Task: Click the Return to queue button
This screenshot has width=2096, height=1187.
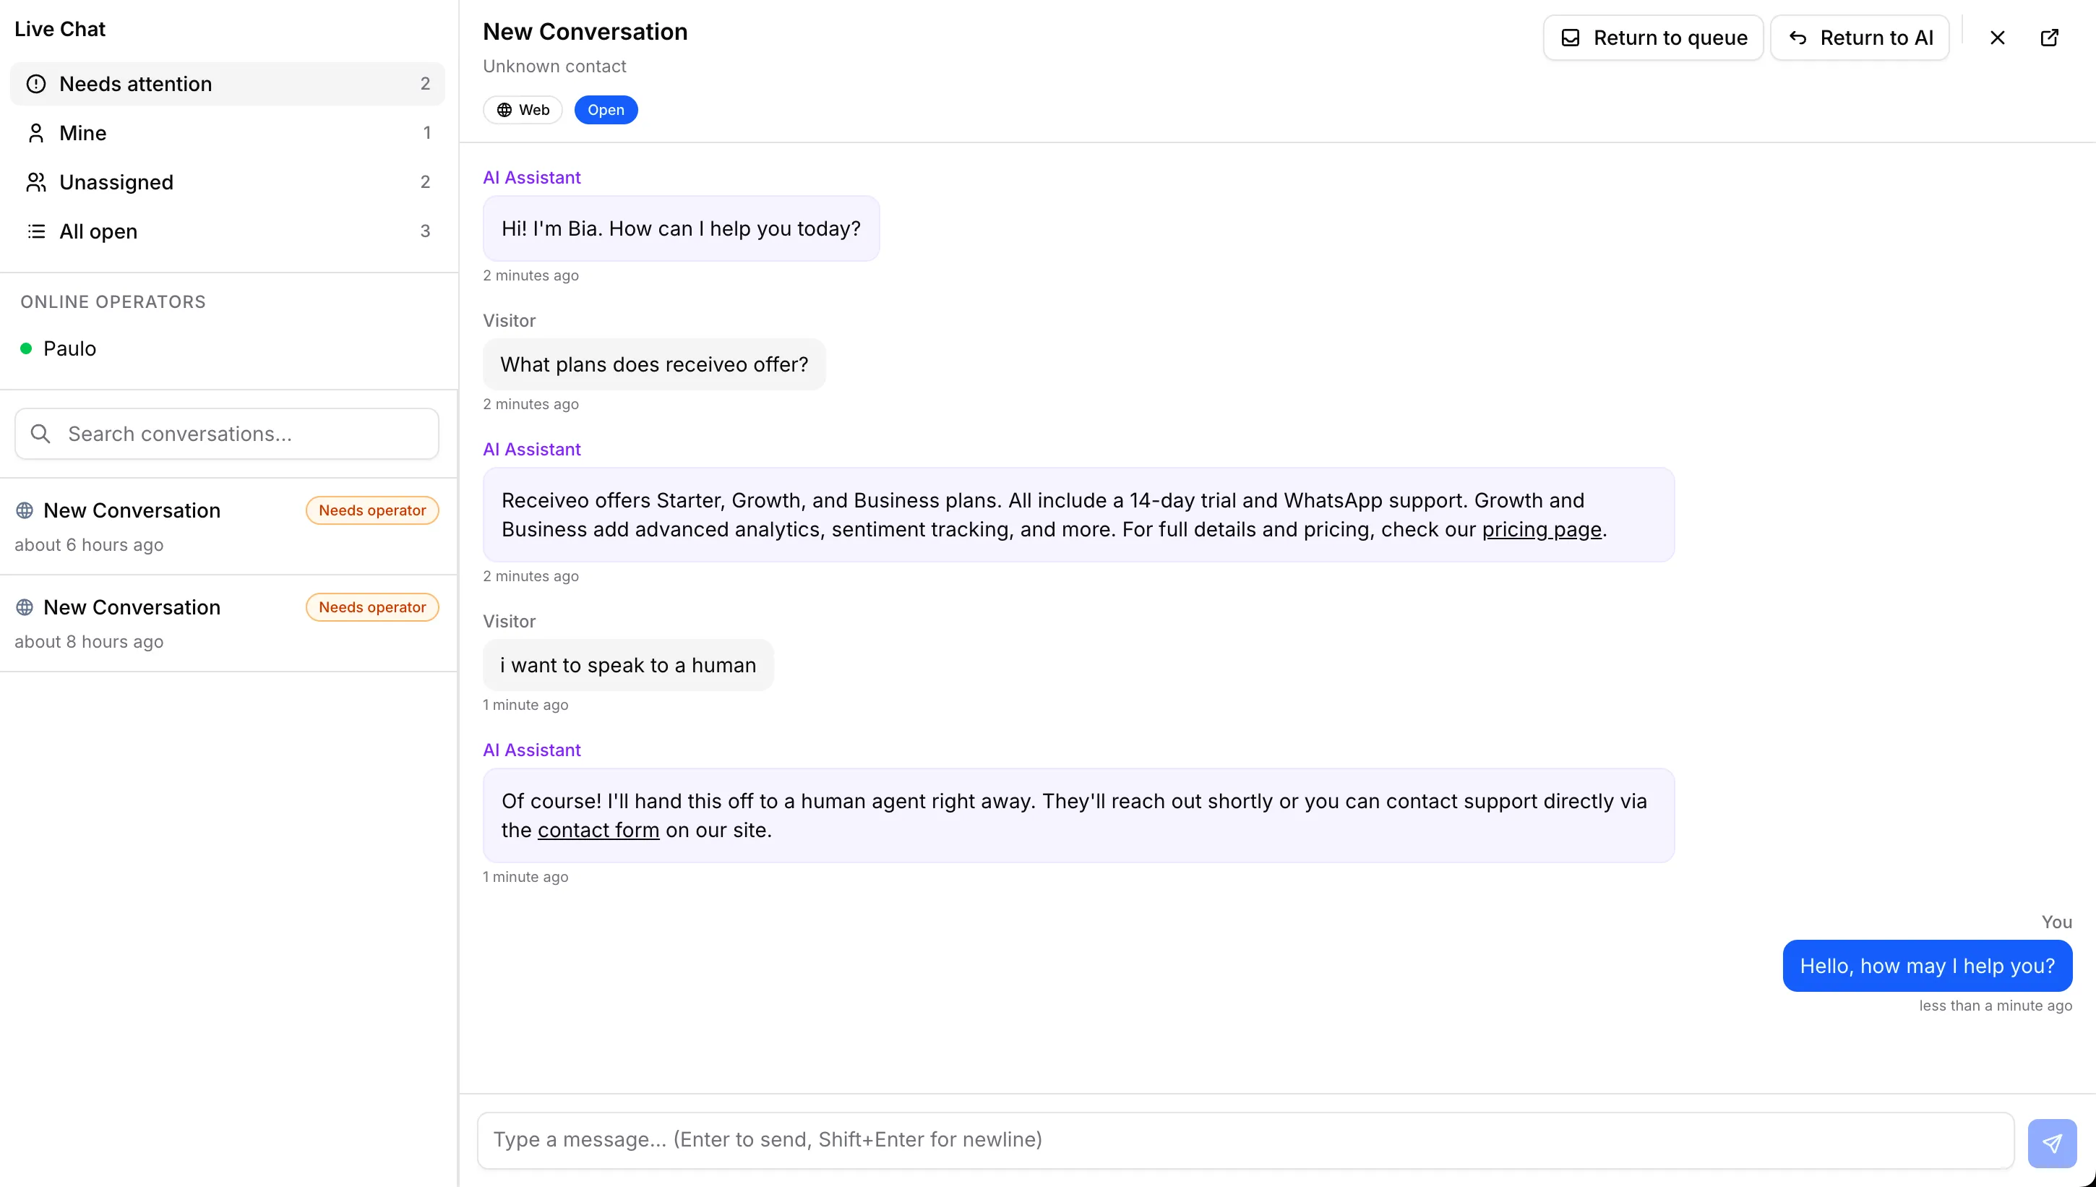Action: click(x=1653, y=37)
